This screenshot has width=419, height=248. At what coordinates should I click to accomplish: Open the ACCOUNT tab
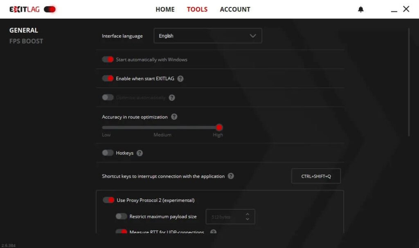coord(235,9)
